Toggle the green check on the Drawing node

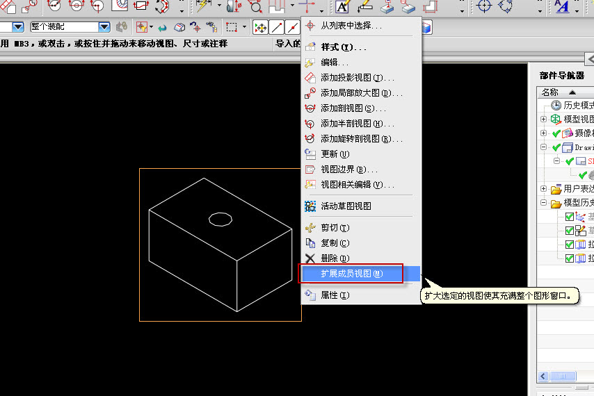click(556, 147)
